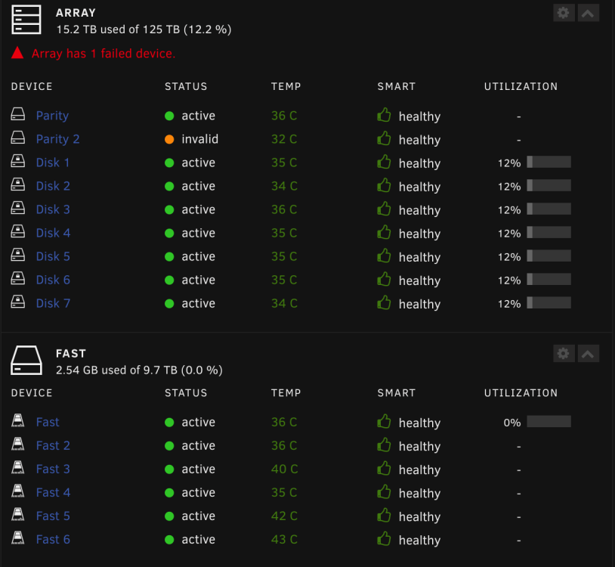Click the green status dot for Fast 5
The width and height of the screenshot is (615, 567).
(x=169, y=516)
